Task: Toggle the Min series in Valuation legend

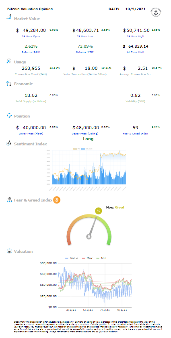Action: click(102, 258)
